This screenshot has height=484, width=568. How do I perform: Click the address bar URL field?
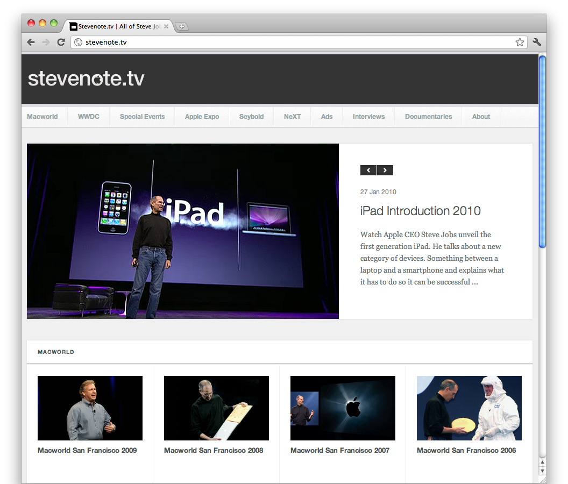(x=298, y=42)
